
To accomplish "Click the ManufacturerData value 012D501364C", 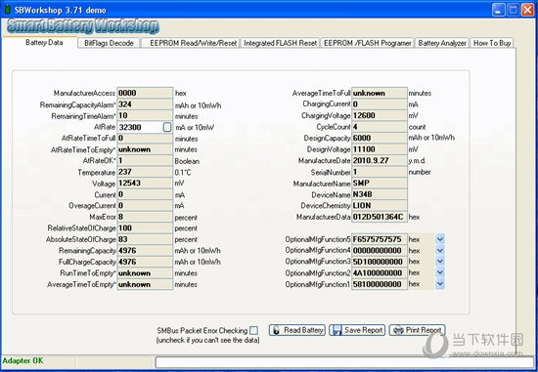I will click(x=380, y=217).
